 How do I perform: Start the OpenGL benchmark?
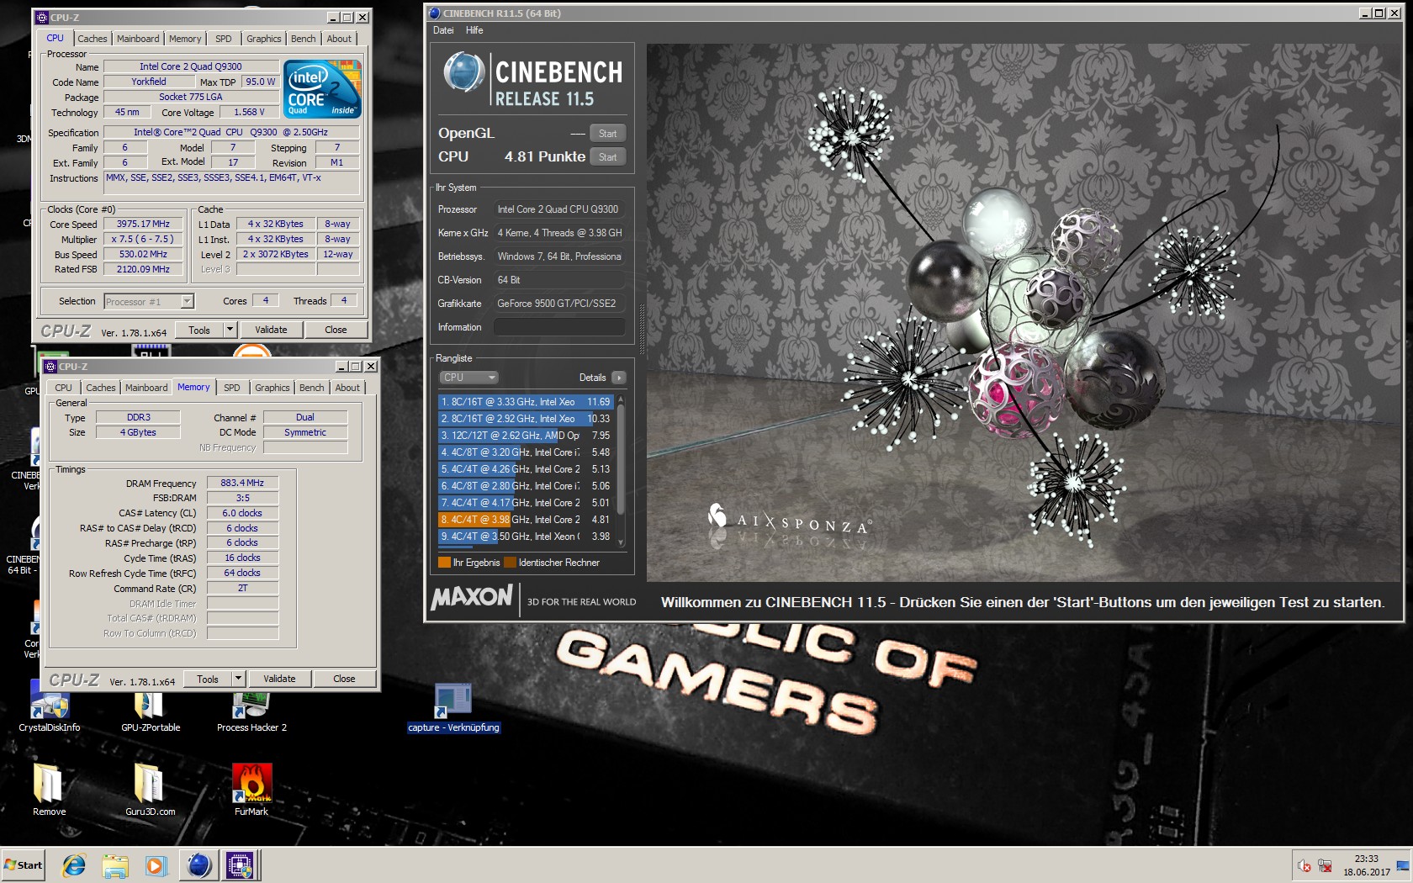607,134
